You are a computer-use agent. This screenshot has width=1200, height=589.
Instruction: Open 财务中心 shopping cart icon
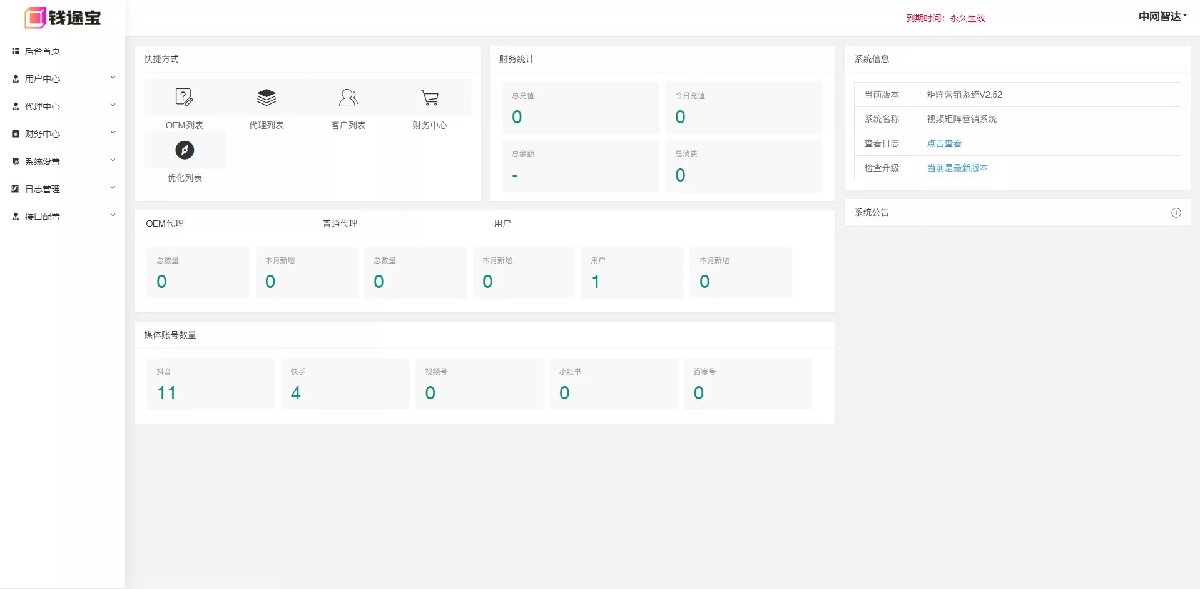(x=430, y=98)
